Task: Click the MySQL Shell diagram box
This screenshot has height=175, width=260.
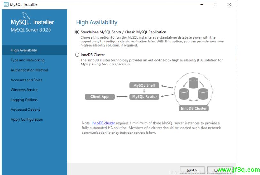Action: (x=144, y=86)
